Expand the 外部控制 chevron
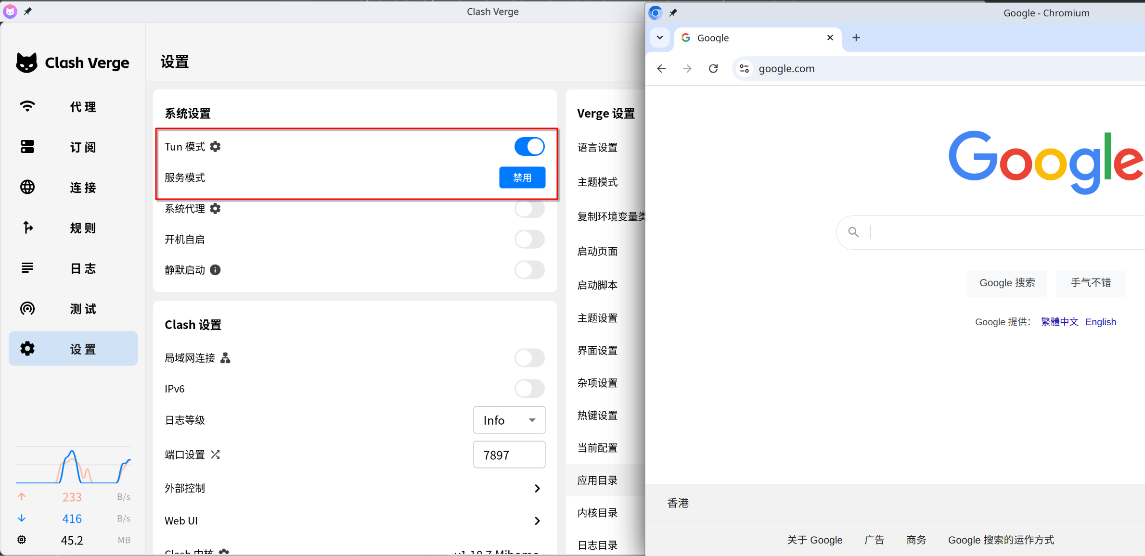Image resolution: width=1145 pixels, height=556 pixels. tap(537, 488)
